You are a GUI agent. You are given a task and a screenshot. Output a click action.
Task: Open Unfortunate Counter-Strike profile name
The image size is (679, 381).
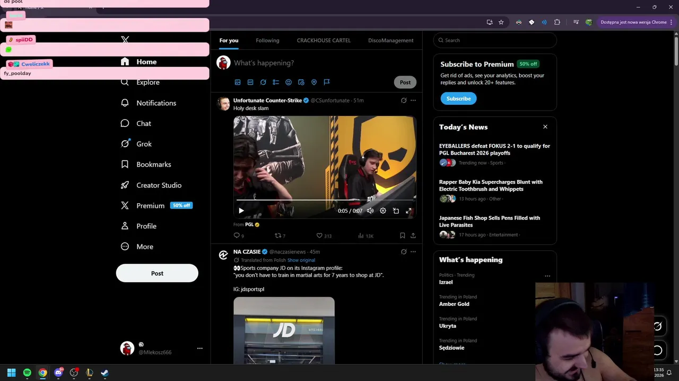(267, 101)
